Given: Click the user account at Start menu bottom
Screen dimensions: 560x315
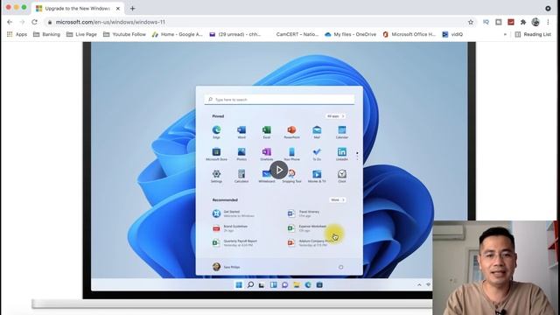Looking at the screenshot, I should pos(226,267).
